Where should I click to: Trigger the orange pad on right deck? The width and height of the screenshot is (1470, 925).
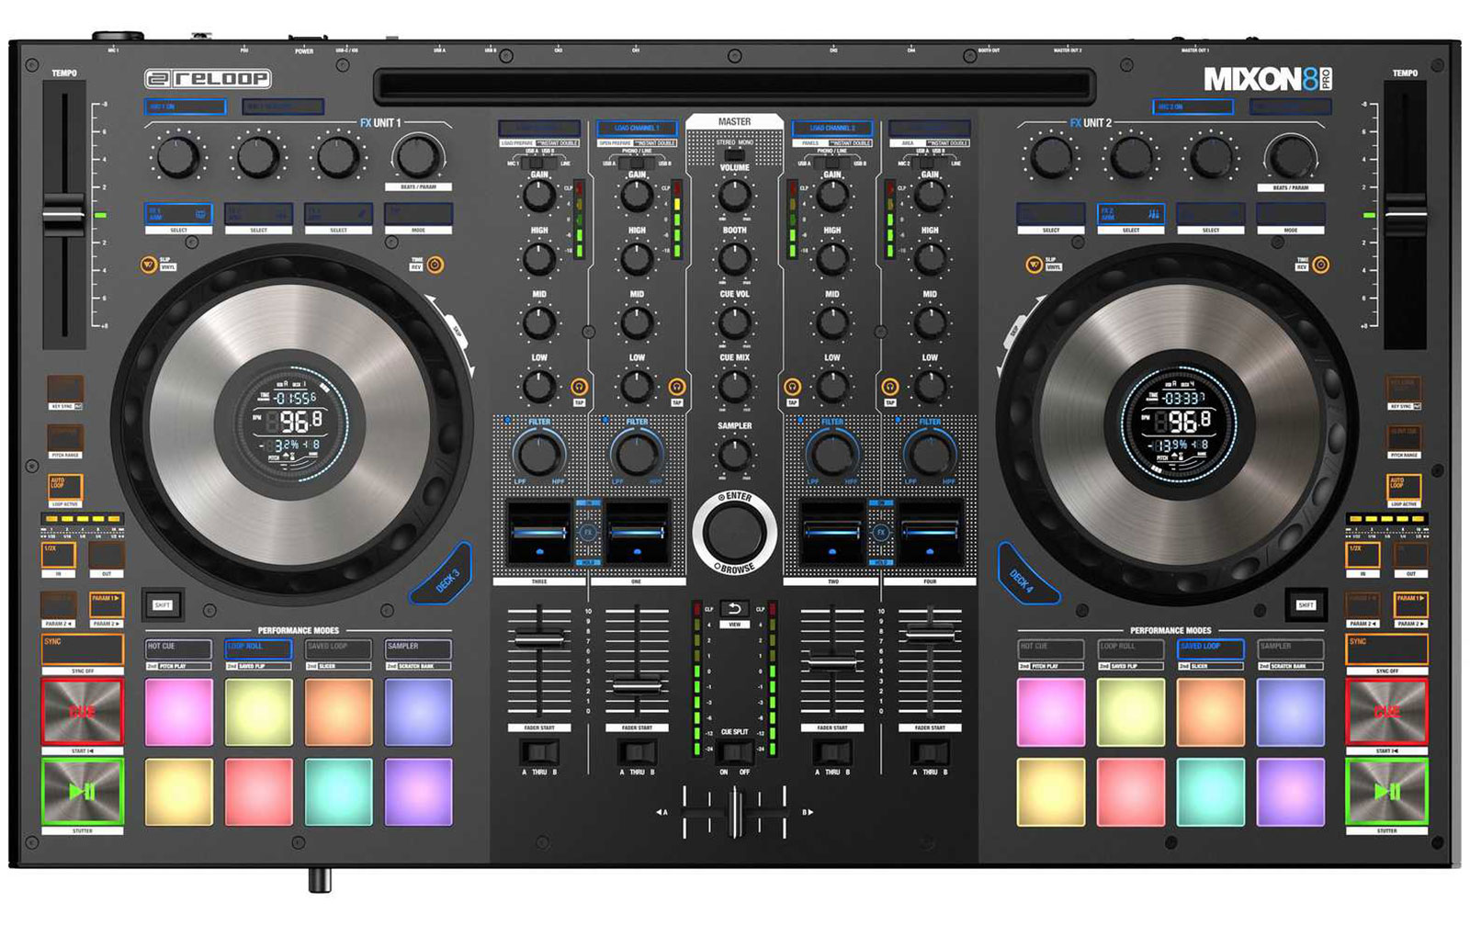tap(1210, 712)
